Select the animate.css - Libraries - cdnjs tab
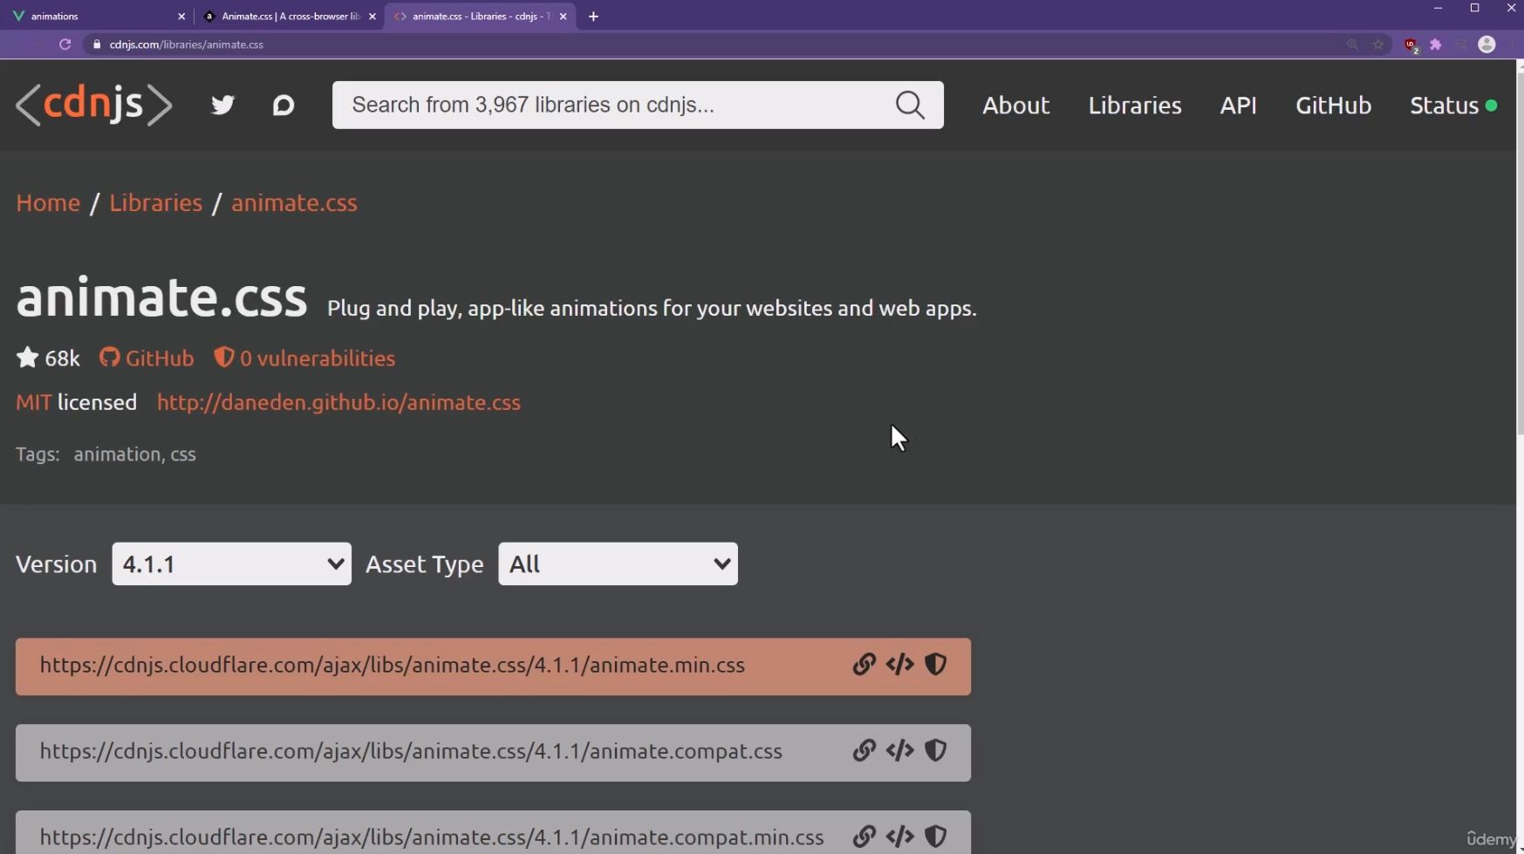The image size is (1524, 854). point(480,17)
